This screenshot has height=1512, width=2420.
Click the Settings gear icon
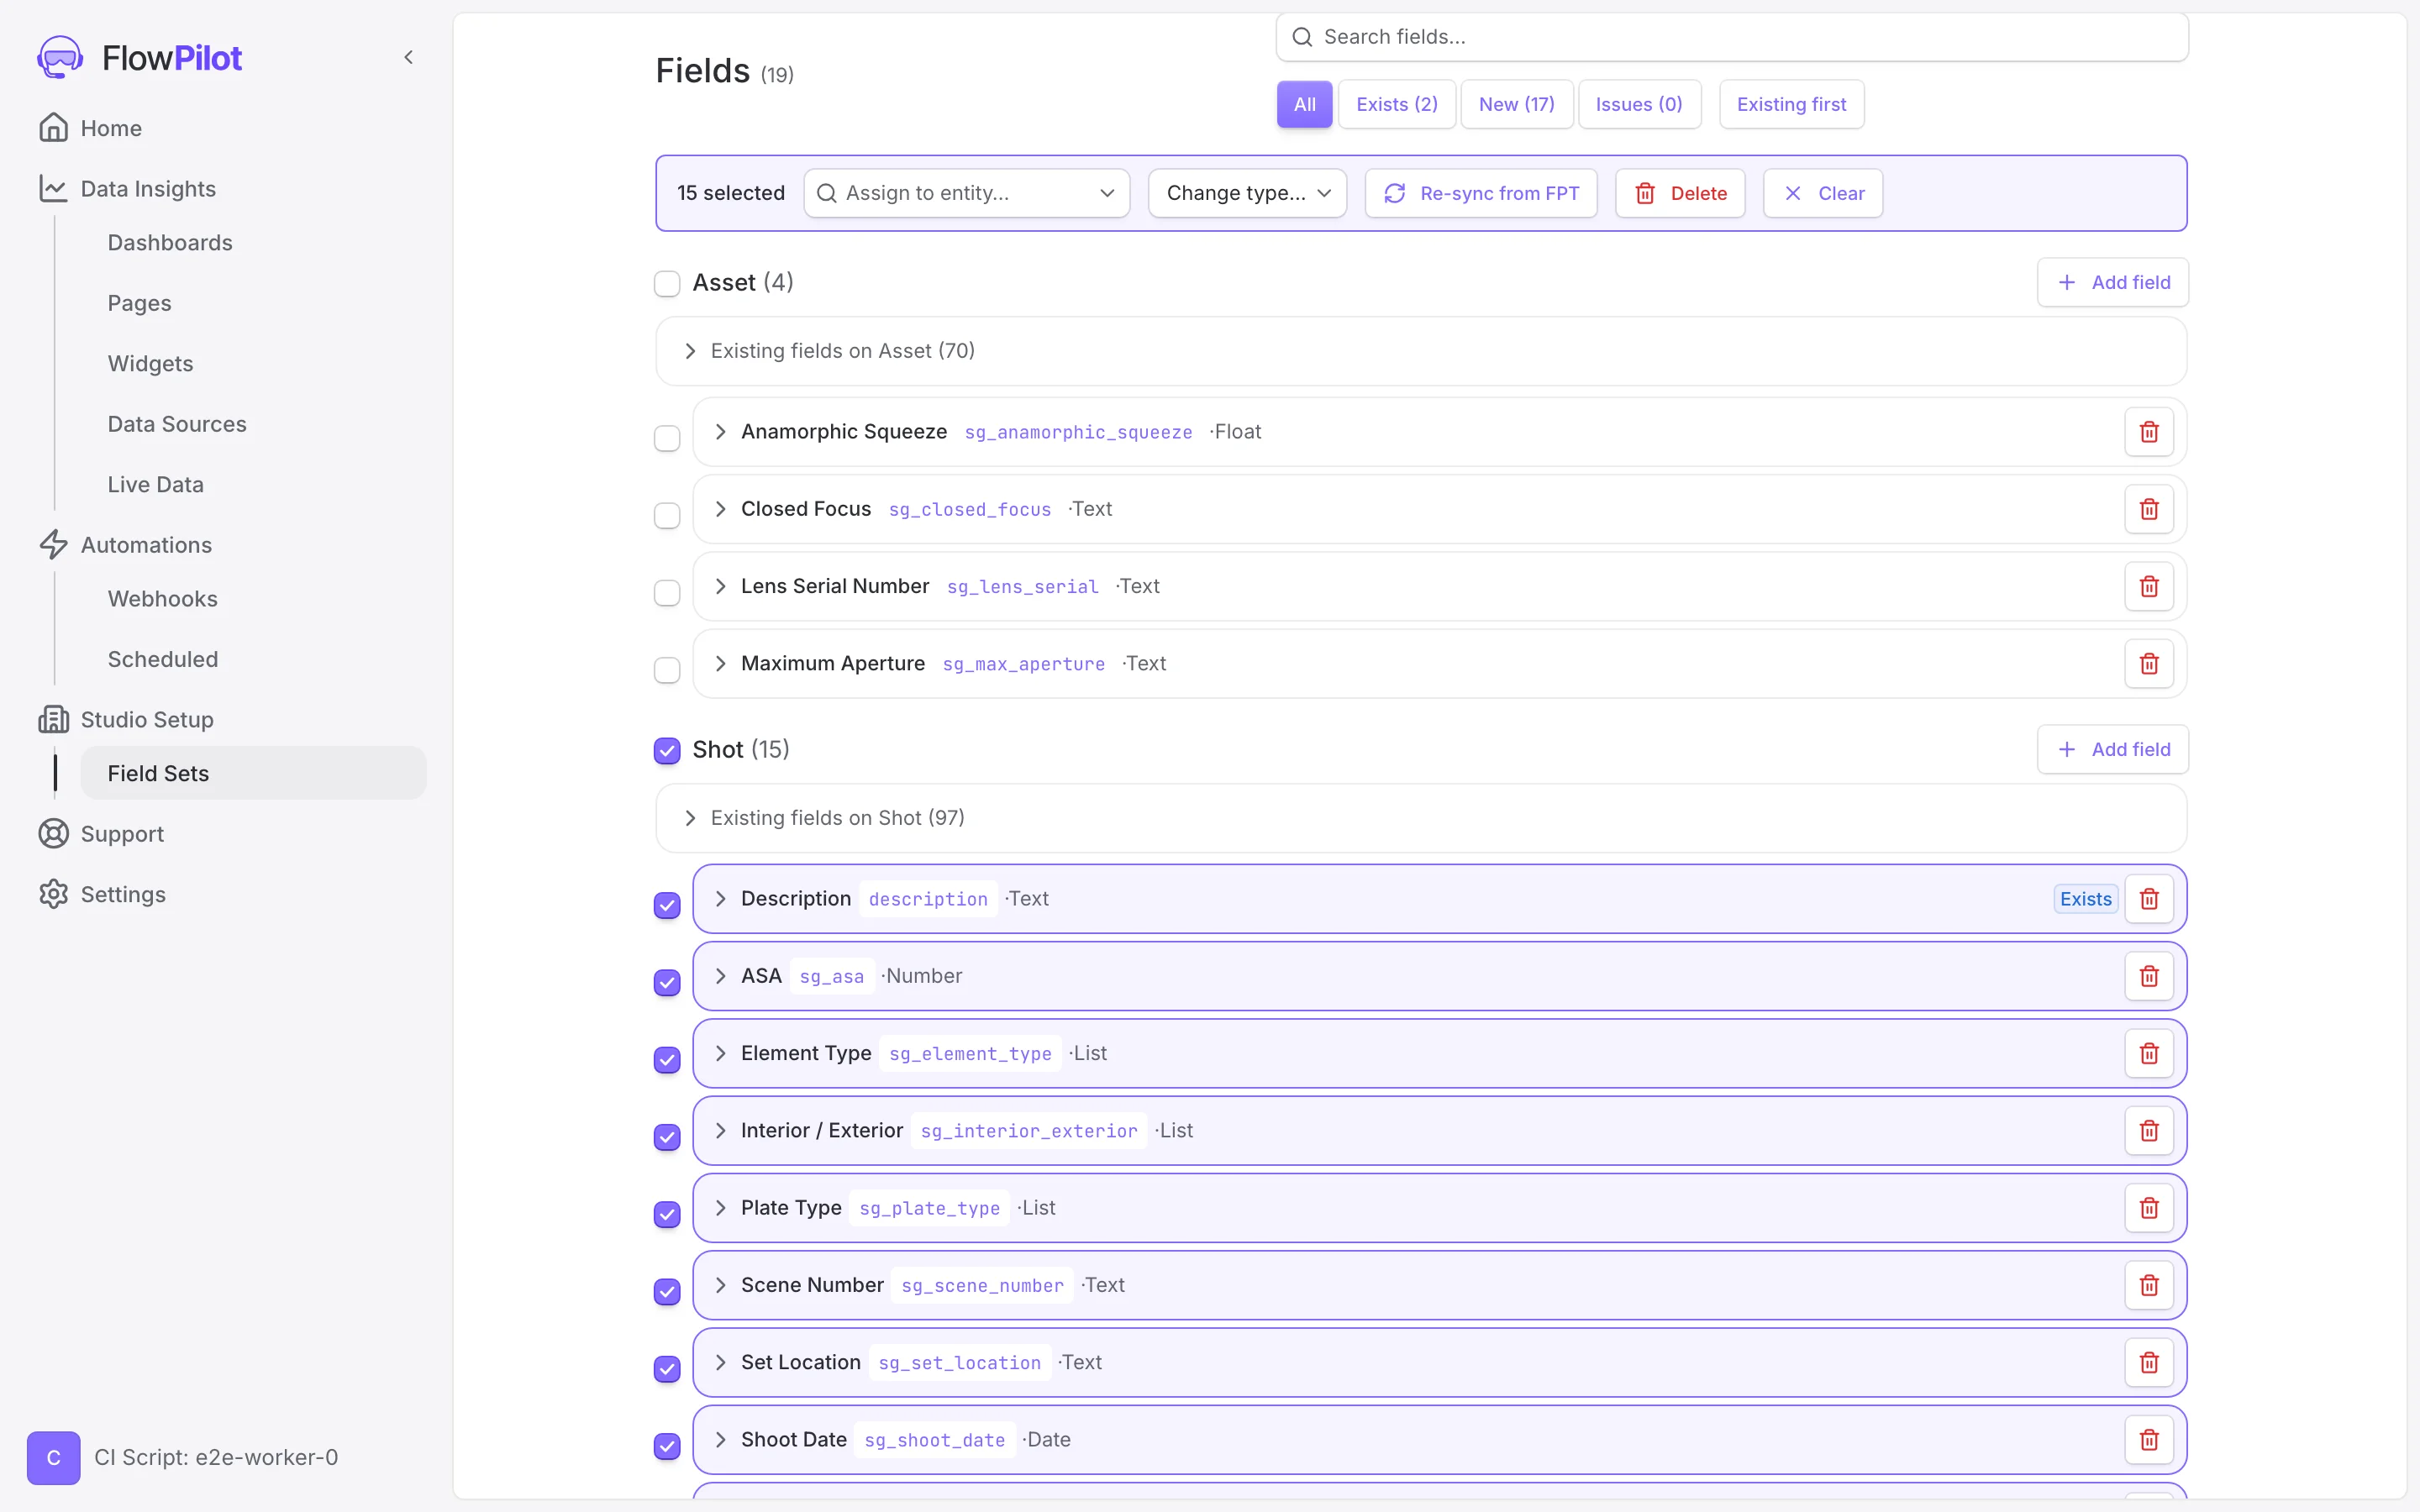(x=53, y=894)
